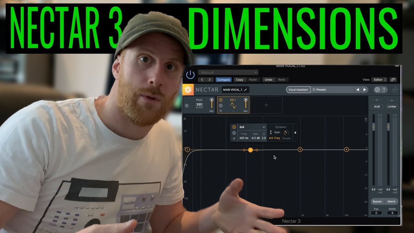Toggle the ALM button
This screenshot has width=414, height=233.
377,106
